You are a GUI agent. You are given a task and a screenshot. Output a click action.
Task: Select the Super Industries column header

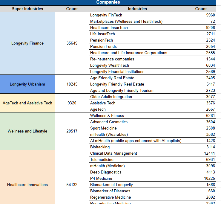[27, 9]
